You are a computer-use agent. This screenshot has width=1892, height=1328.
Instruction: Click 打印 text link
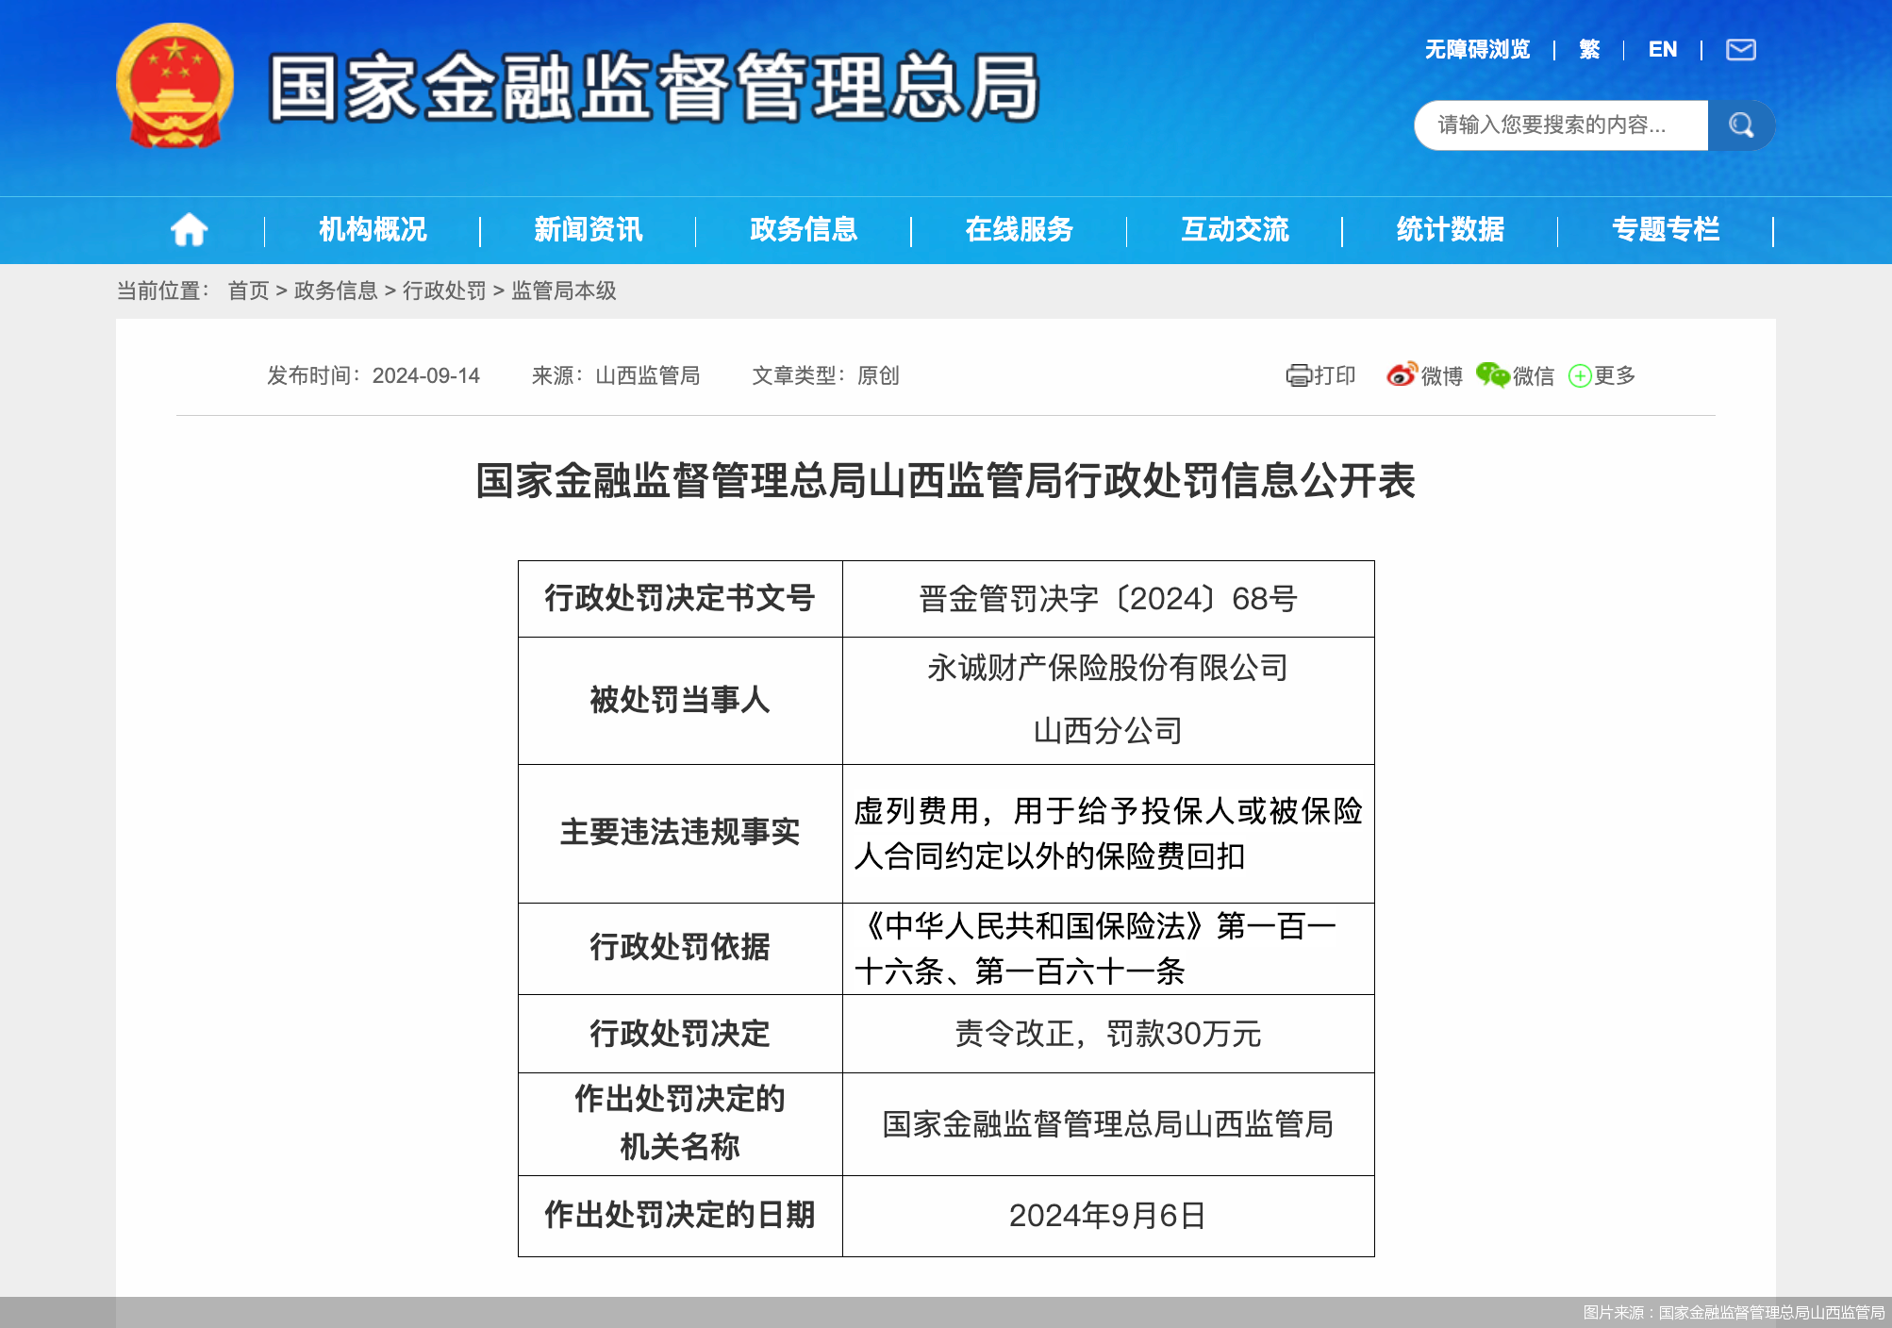tap(1335, 375)
